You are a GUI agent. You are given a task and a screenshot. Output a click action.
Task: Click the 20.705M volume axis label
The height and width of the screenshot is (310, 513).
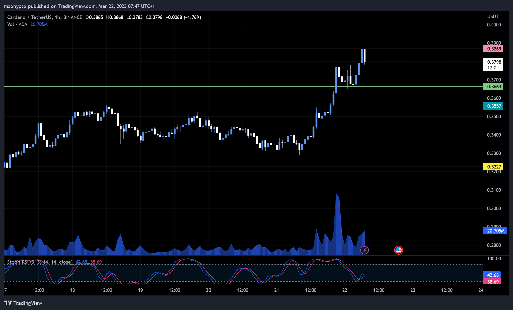coord(495,231)
